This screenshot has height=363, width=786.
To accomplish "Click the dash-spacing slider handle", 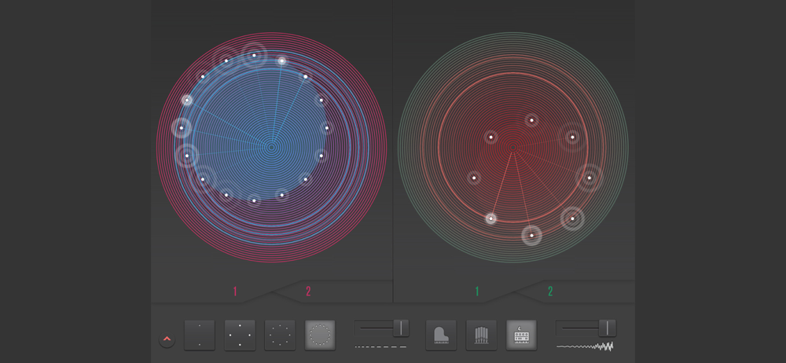I will point(401,328).
